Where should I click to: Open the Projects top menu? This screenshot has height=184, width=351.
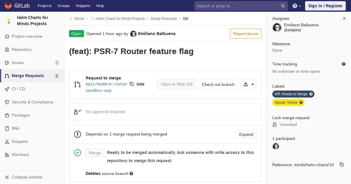(44, 6)
